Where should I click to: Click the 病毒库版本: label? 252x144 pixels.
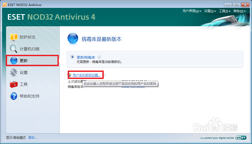coord(76,87)
